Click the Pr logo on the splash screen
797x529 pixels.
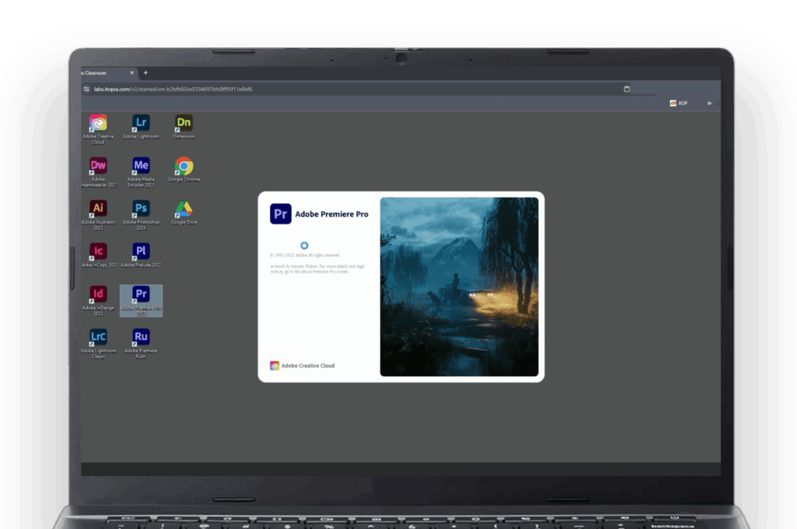[280, 214]
